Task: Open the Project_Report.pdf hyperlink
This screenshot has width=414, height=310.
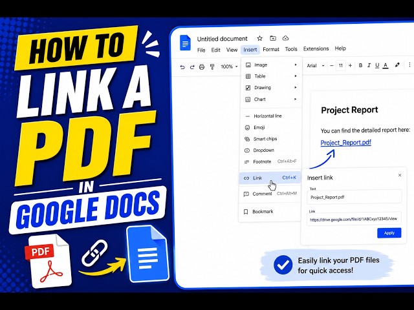Action: [x=345, y=143]
